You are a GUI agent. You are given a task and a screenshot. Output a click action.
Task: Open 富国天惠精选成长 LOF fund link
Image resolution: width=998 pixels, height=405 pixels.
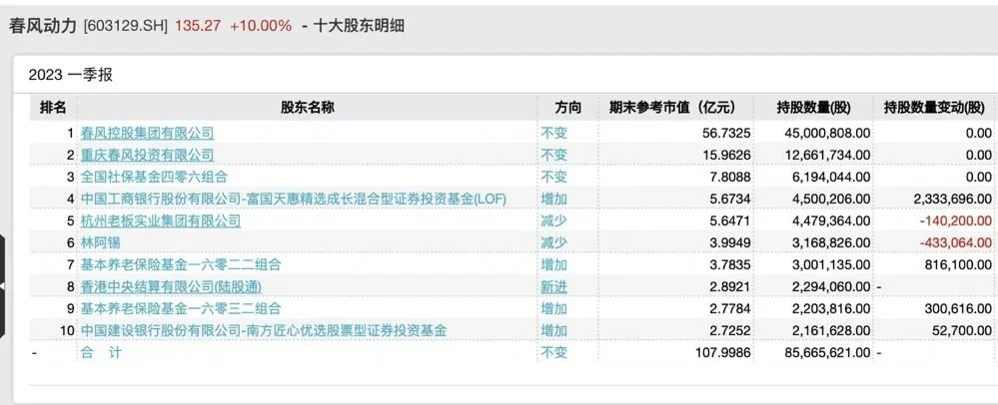point(294,199)
